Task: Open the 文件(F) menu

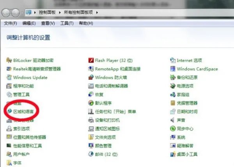Action: tap(11, 23)
